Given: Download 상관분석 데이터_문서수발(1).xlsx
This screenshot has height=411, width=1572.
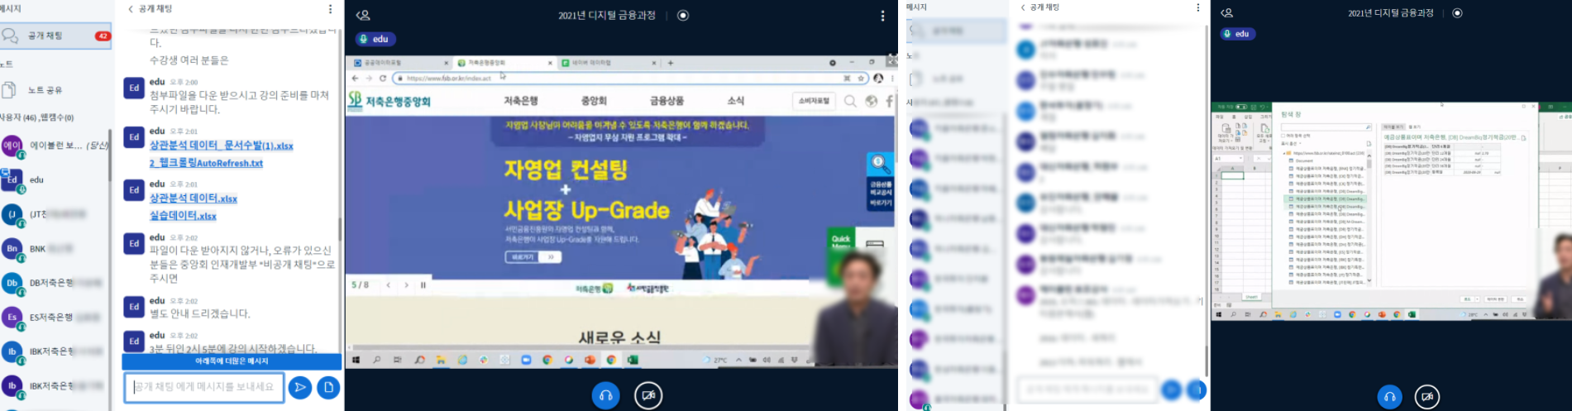Looking at the screenshot, I should click(x=221, y=146).
